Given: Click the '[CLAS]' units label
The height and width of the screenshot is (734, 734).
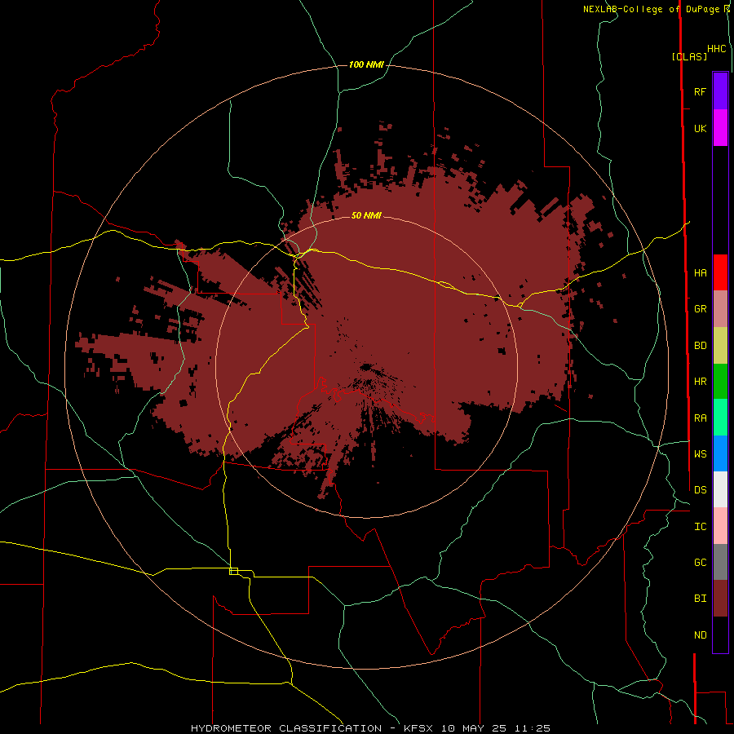Looking at the screenshot, I should pos(689,56).
